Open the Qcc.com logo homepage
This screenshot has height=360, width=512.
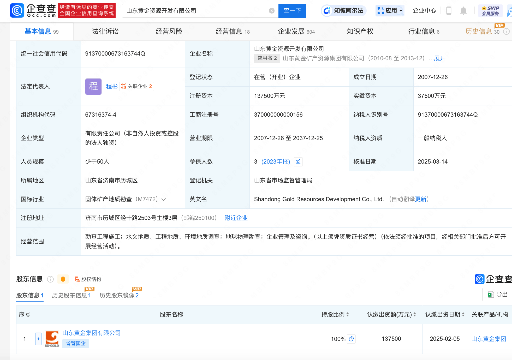click(33, 11)
